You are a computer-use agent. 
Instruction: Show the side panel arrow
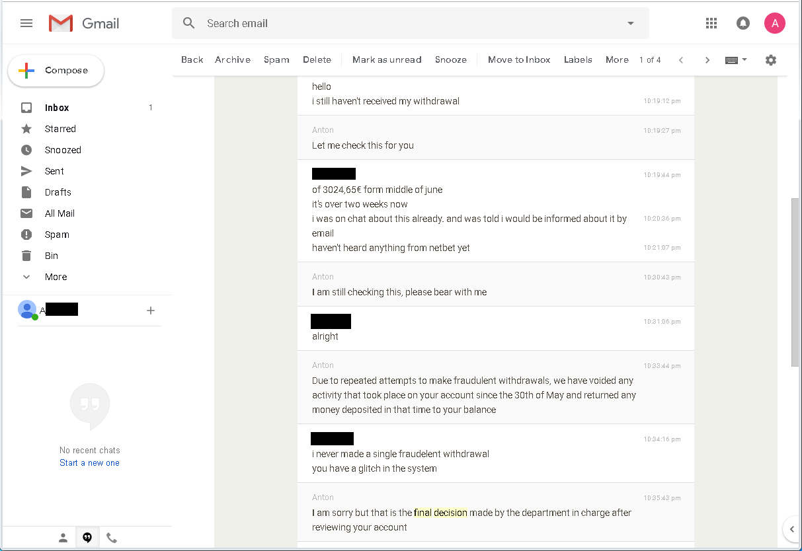[791, 529]
